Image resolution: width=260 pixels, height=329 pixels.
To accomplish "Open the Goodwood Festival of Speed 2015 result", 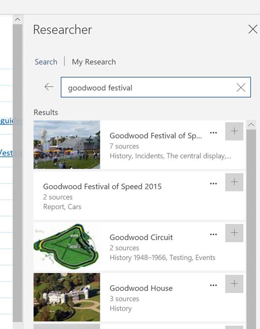I will (102, 186).
